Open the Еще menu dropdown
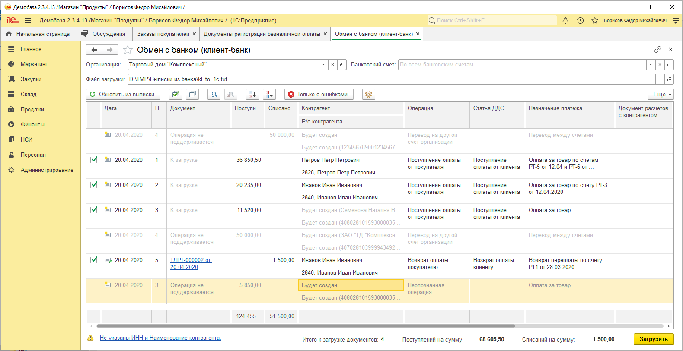The width and height of the screenshot is (683, 351). pyautogui.click(x=661, y=94)
